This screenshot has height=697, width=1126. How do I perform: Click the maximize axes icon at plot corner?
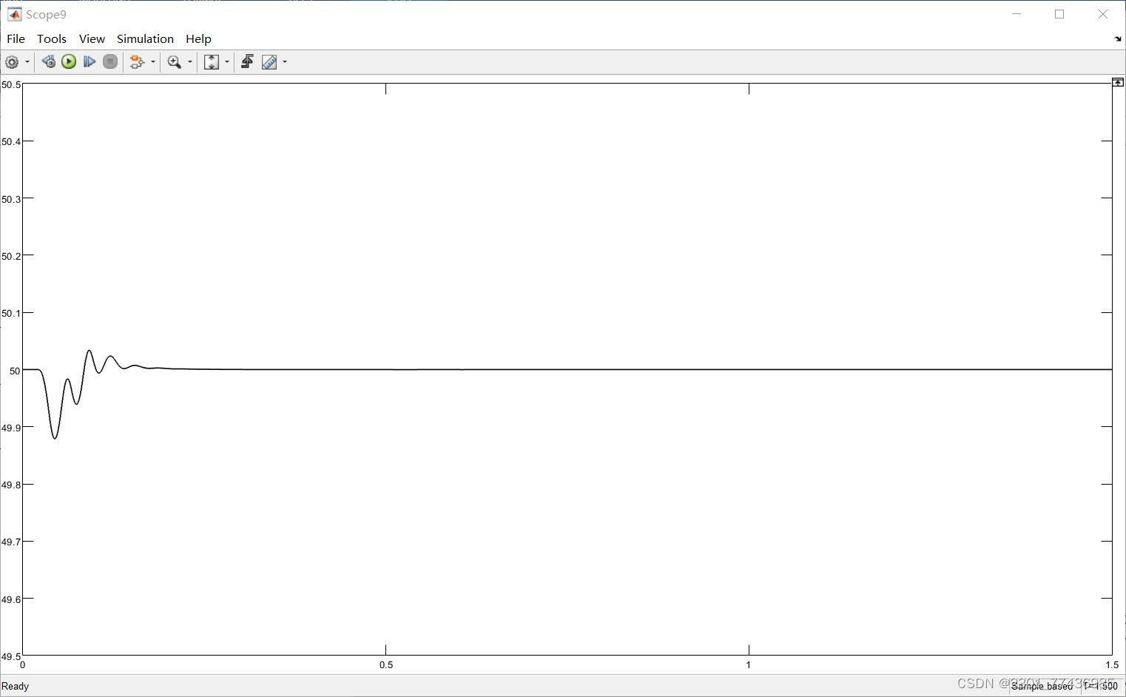coord(1118,82)
